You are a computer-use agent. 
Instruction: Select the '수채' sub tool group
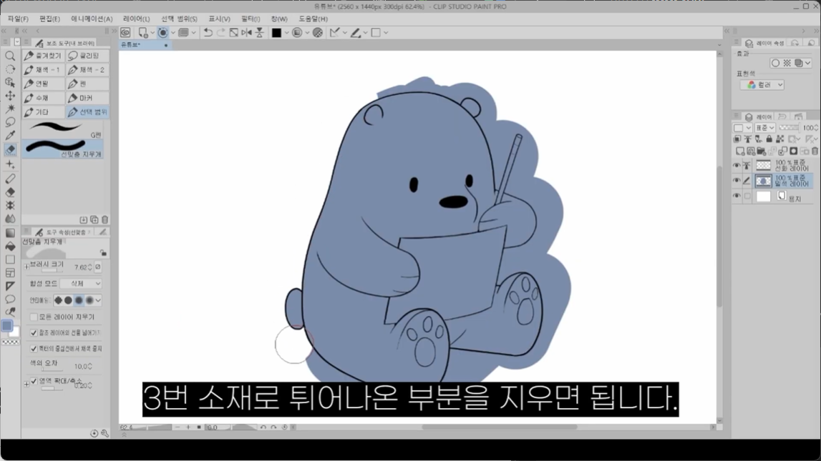click(44, 98)
